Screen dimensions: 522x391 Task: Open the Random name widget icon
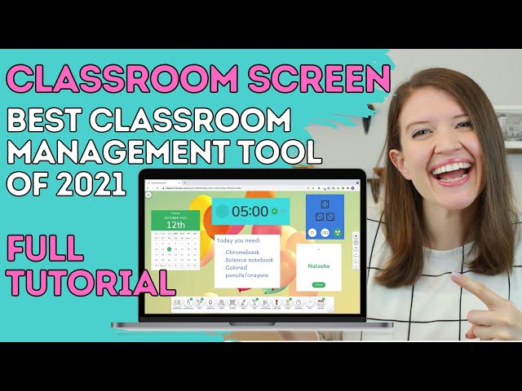[x=188, y=302]
